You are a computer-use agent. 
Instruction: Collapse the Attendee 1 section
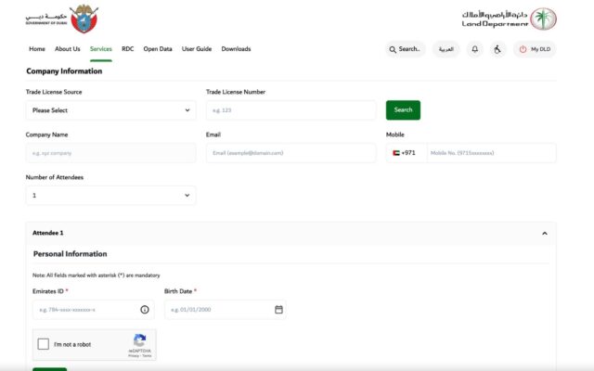pyautogui.click(x=546, y=234)
